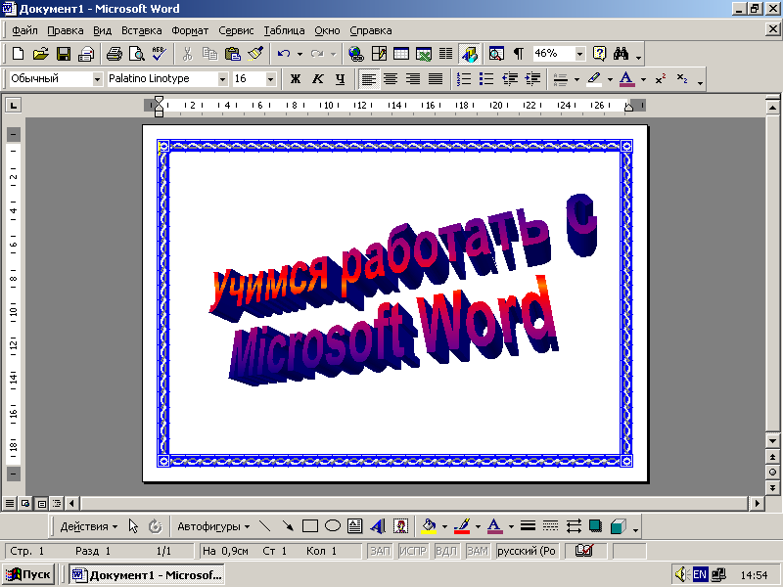Screen dimensions: 783x587
Task: Open the Формат menu
Action: point(190,30)
